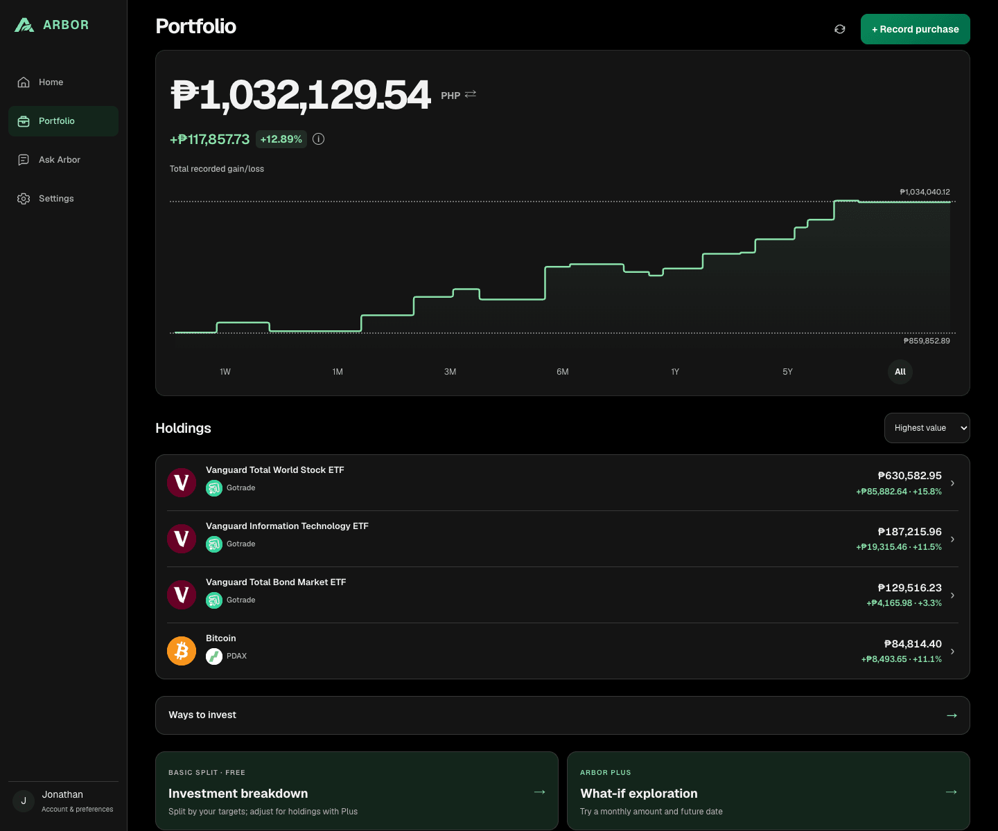Open the Ways to invest section
The width and height of the screenshot is (998, 831).
point(563,715)
